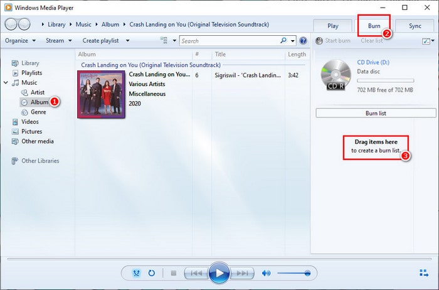This screenshot has height=290, width=439.
Task: Click Library in the breadcrumb path
Action: pyautogui.click(x=56, y=24)
